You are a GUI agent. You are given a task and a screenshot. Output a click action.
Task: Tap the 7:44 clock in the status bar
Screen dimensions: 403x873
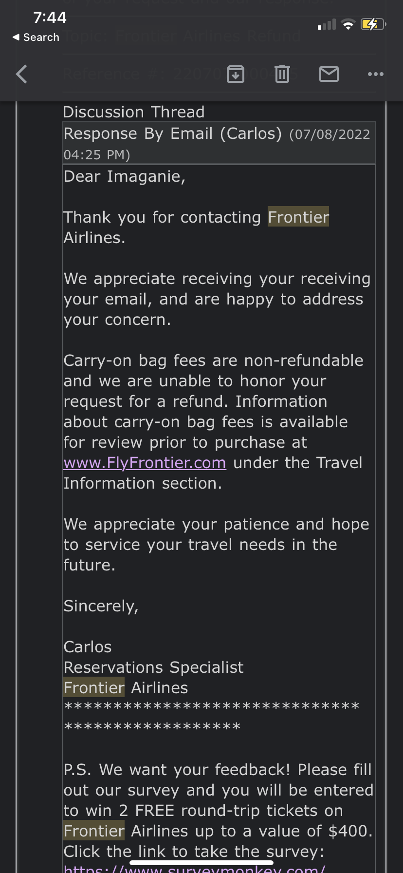[x=50, y=18]
